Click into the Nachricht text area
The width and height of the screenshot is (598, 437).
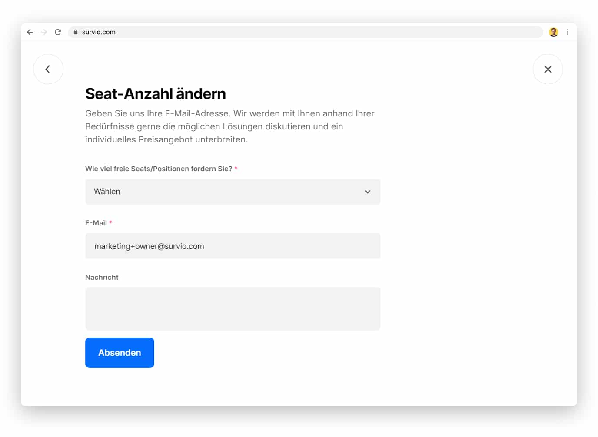coord(233,308)
